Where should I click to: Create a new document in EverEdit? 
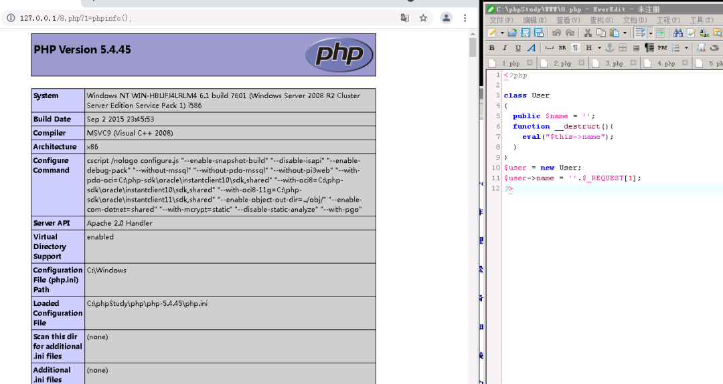(492, 33)
